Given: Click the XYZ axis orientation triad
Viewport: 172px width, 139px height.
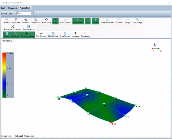Looking at the screenshot, I should pos(157,47).
